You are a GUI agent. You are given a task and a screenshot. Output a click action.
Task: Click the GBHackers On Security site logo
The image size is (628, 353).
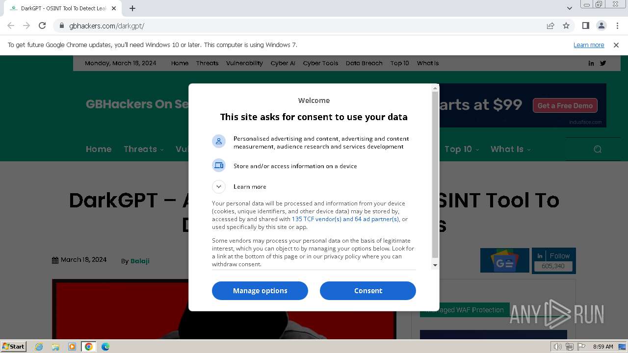(137, 104)
